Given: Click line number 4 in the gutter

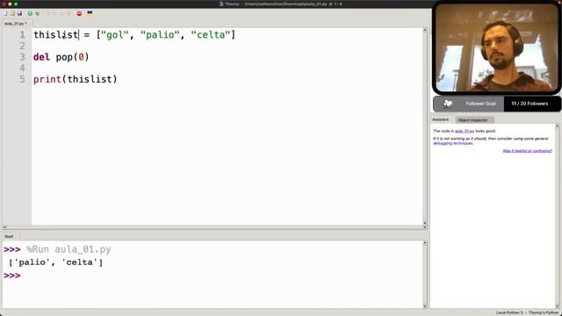Looking at the screenshot, I should click(x=22, y=68).
